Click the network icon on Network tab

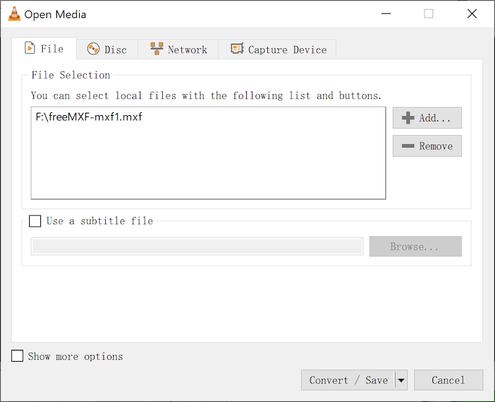coord(157,50)
